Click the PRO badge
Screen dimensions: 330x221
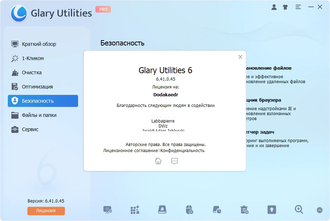tap(103, 9)
